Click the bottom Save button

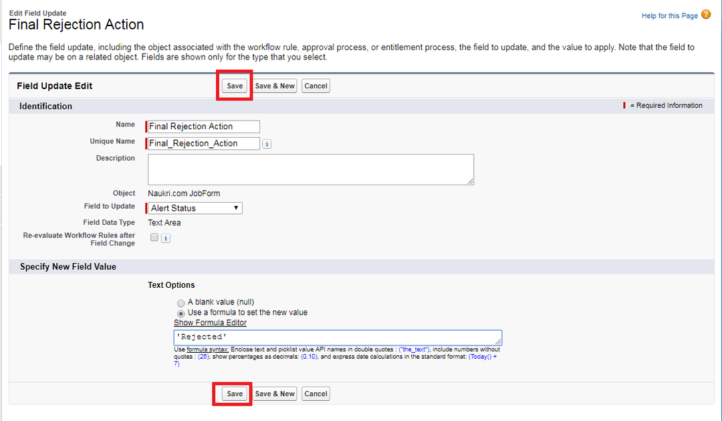click(235, 394)
